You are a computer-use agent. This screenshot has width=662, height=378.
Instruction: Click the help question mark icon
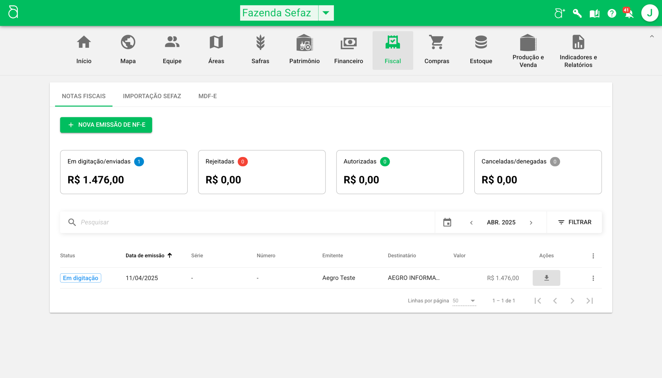612,13
